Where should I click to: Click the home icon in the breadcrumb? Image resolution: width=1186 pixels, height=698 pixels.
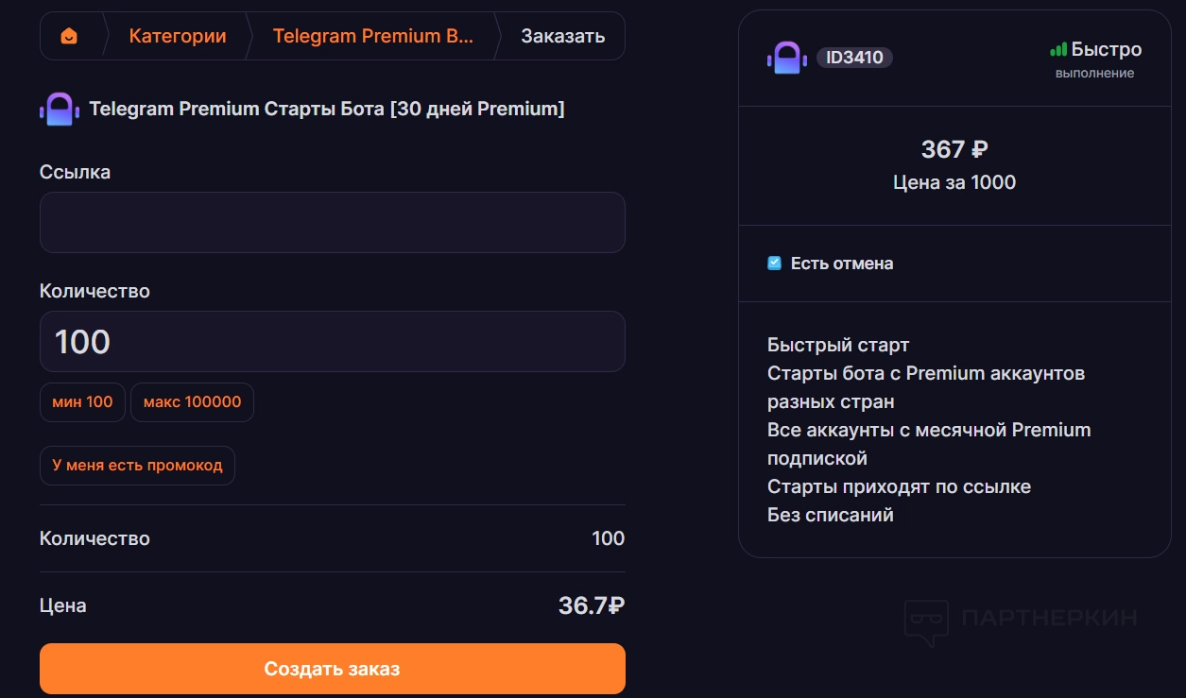point(69,37)
